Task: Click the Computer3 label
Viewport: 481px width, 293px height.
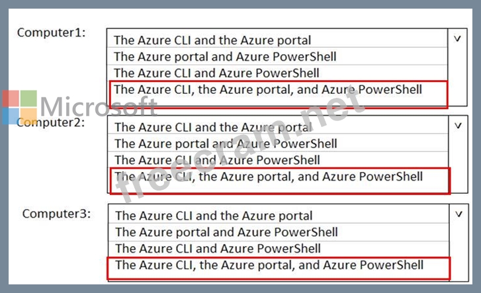Action: (x=56, y=214)
